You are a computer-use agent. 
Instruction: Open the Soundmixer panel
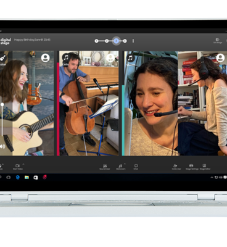tap(105, 166)
